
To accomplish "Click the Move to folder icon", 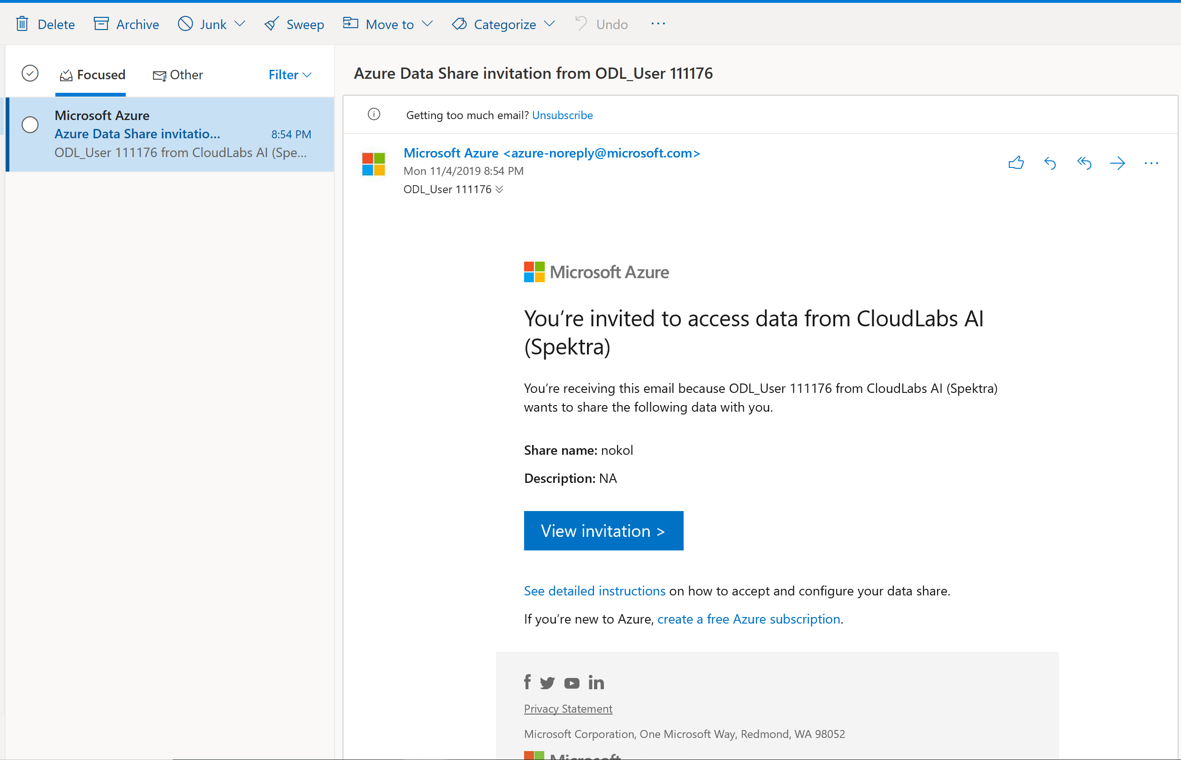I will (x=350, y=23).
